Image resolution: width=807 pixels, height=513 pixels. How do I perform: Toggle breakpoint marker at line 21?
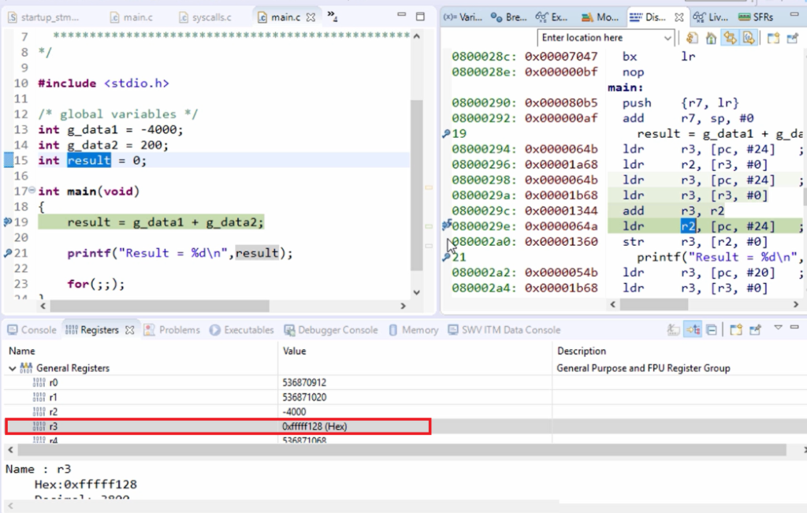click(7, 253)
